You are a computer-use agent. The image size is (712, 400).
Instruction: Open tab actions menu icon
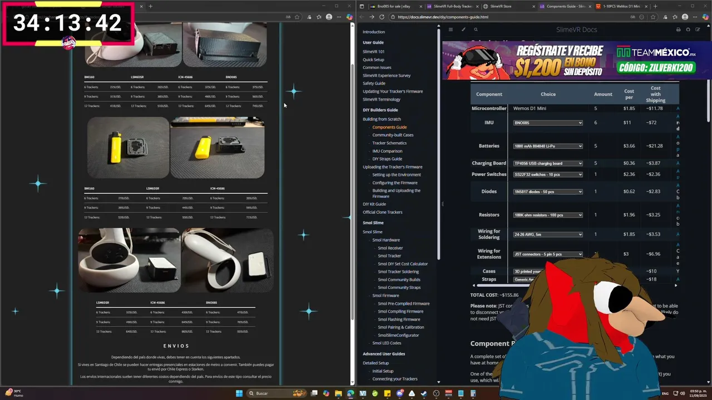coord(362,6)
